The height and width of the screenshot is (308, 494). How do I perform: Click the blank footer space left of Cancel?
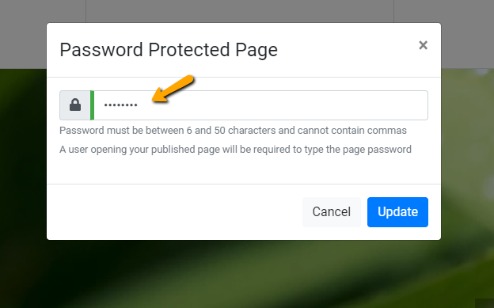173,212
